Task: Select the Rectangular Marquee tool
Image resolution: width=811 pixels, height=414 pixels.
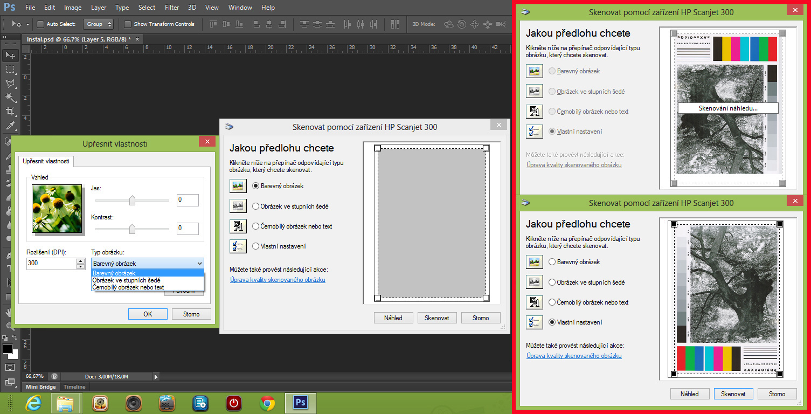Action: (10, 70)
